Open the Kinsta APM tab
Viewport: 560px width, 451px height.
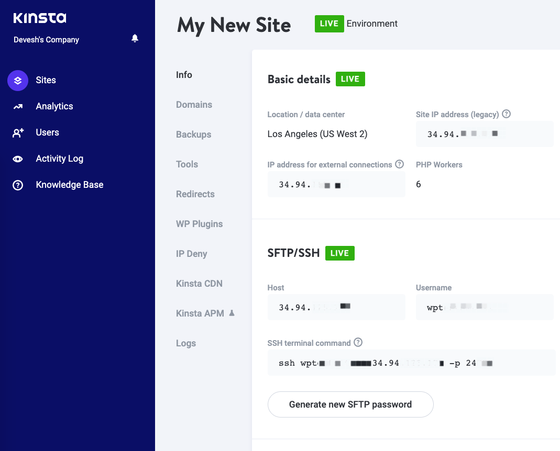pyautogui.click(x=200, y=313)
